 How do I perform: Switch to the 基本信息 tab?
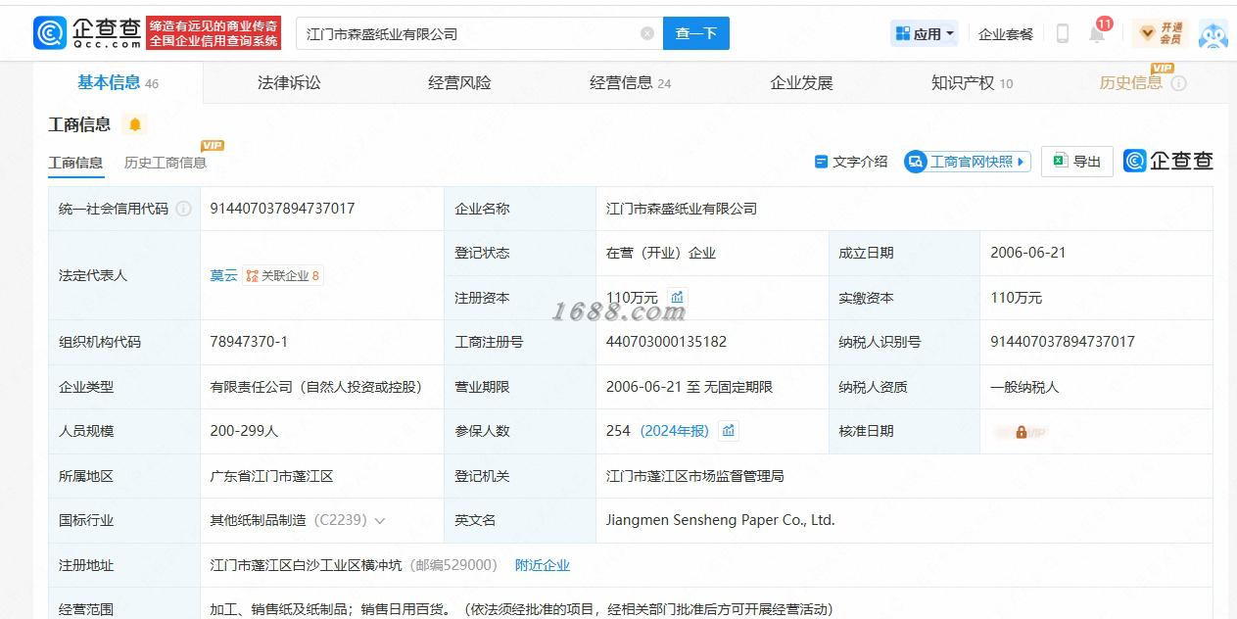pyautogui.click(x=118, y=83)
